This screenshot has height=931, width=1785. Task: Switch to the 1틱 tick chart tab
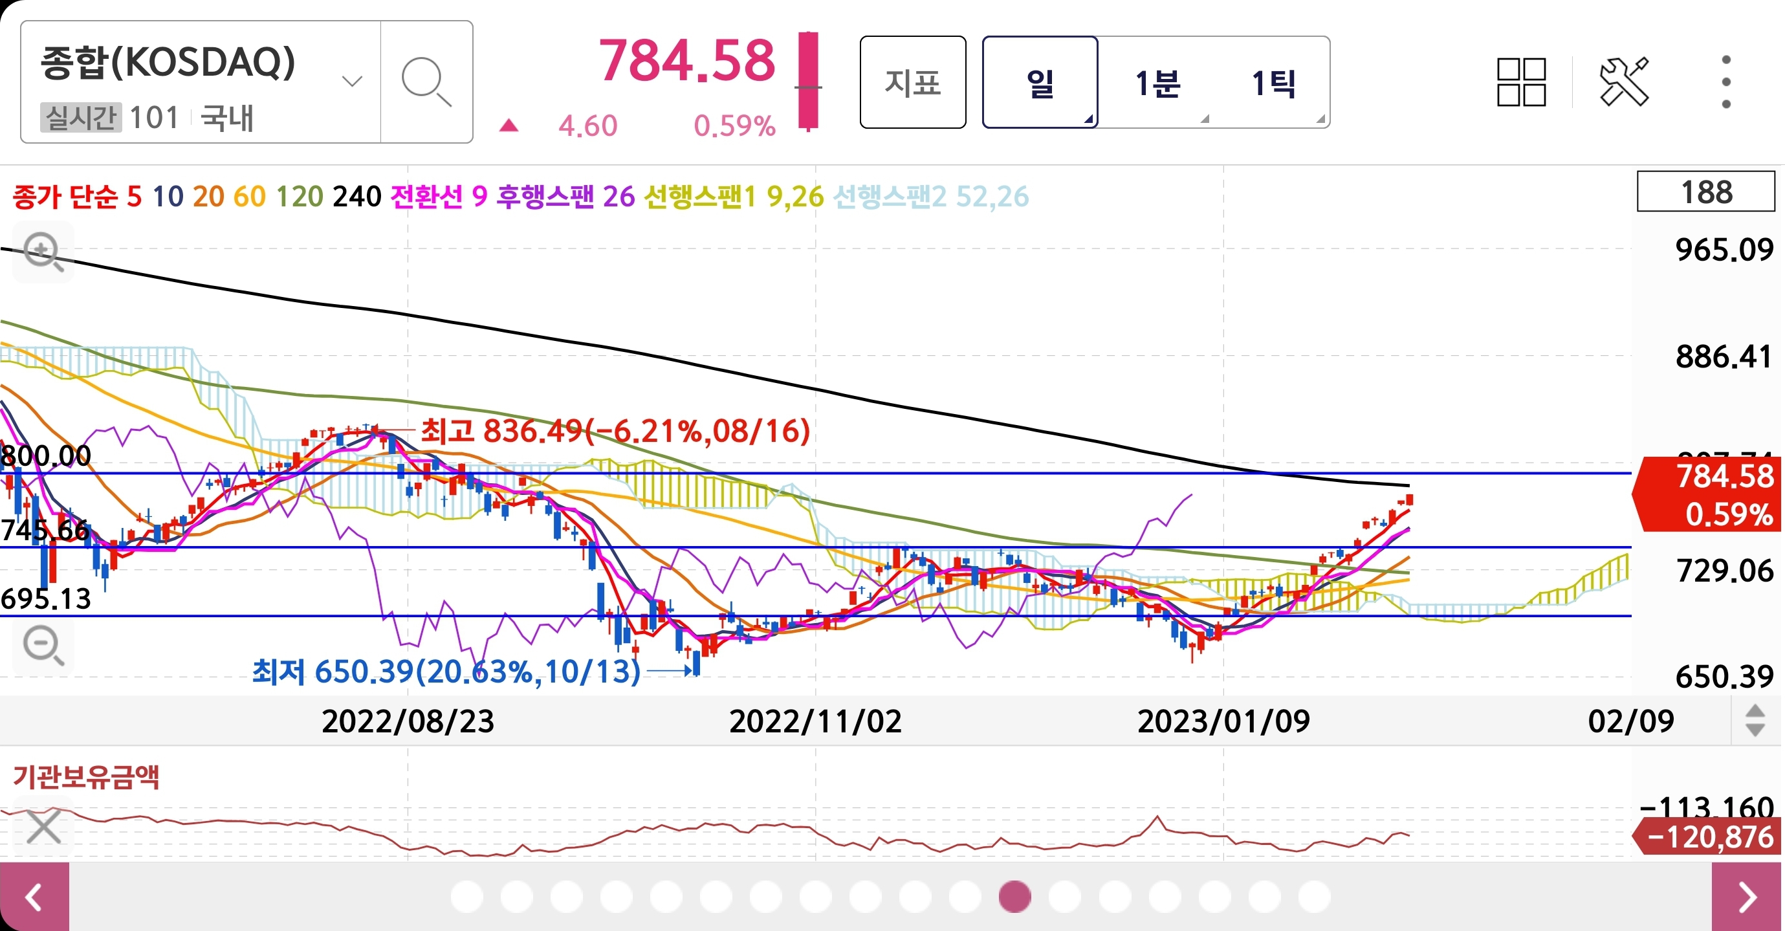[1274, 82]
